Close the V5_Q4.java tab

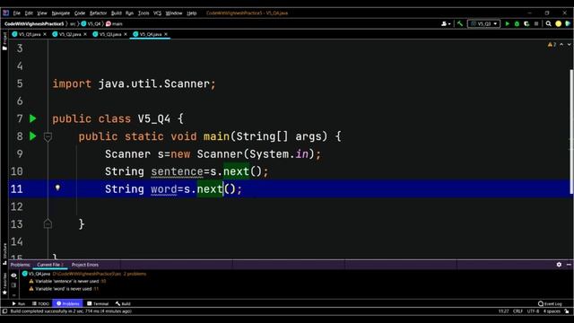coord(165,34)
